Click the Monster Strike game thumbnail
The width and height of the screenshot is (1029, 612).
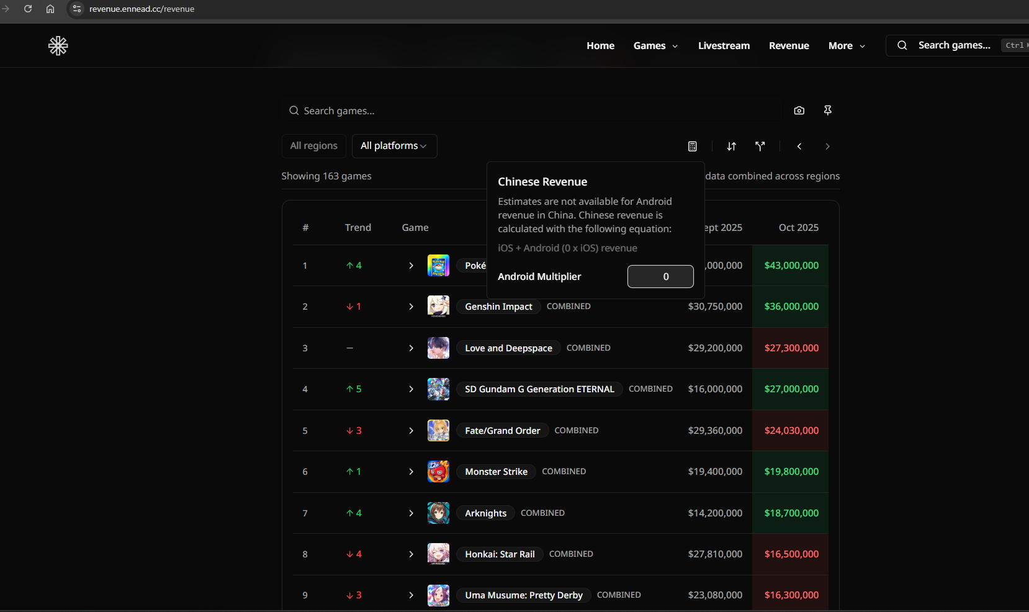(438, 472)
